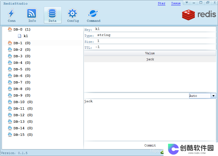
Task: Select the DB-14 (0) tree row label
Action: pos(23,128)
